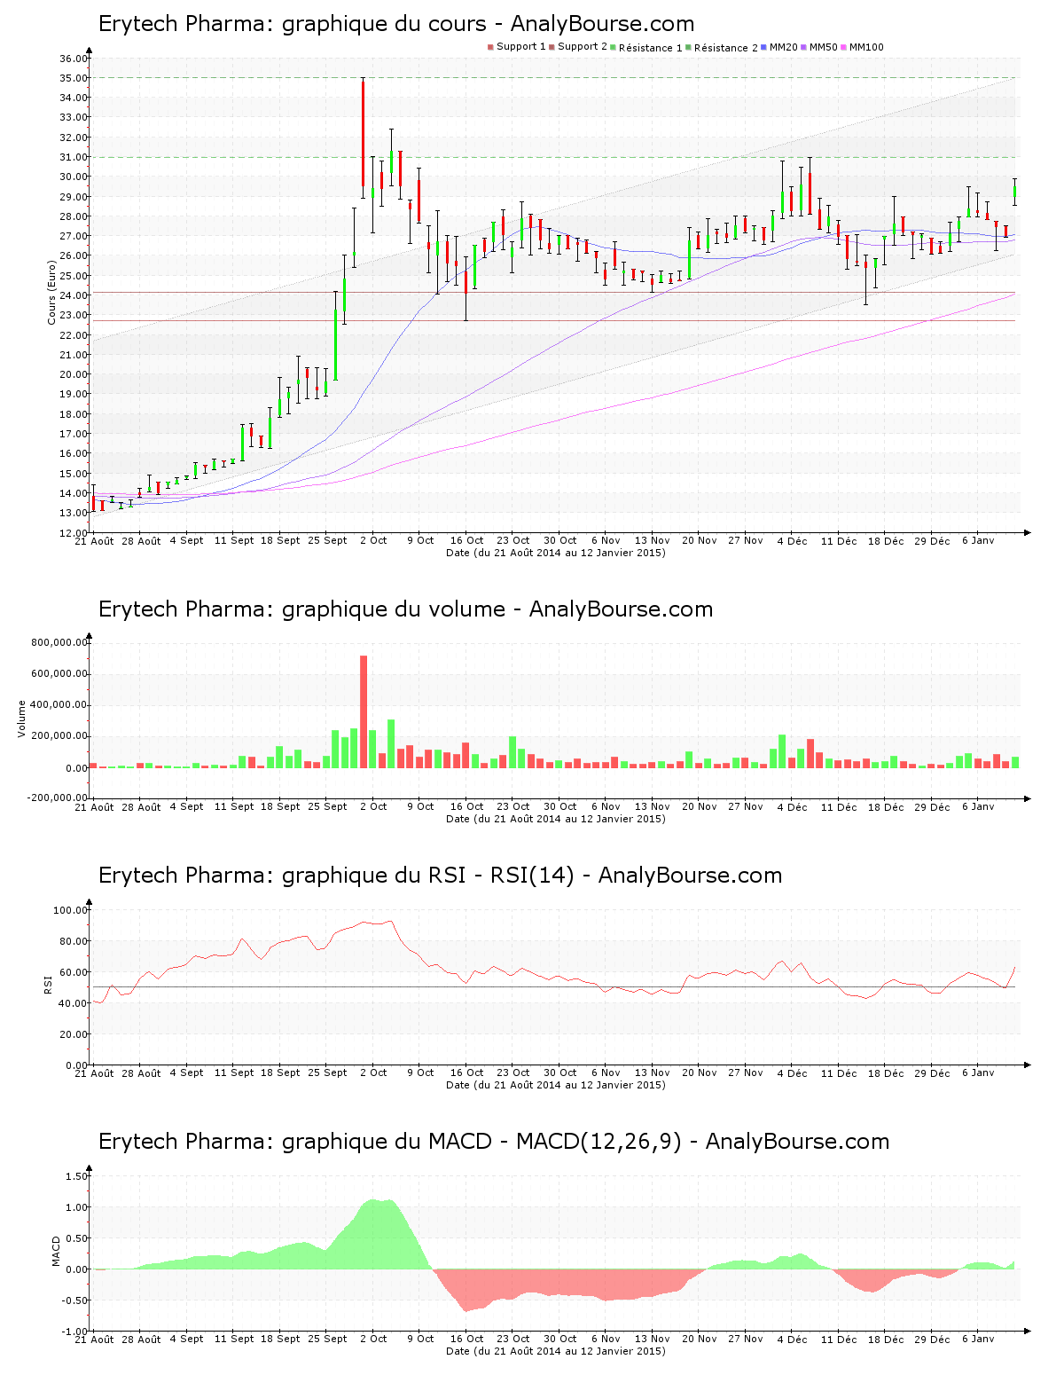Click 800,000.00 on the volume axis
This screenshot has width=1064, height=1375.
pyautogui.click(x=59, y=642)
